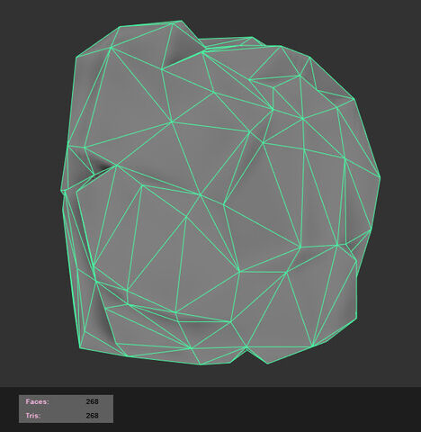421x432 pixels.
Task: Click the Faces label in stats panel
Action: click(x=37, y=401)
